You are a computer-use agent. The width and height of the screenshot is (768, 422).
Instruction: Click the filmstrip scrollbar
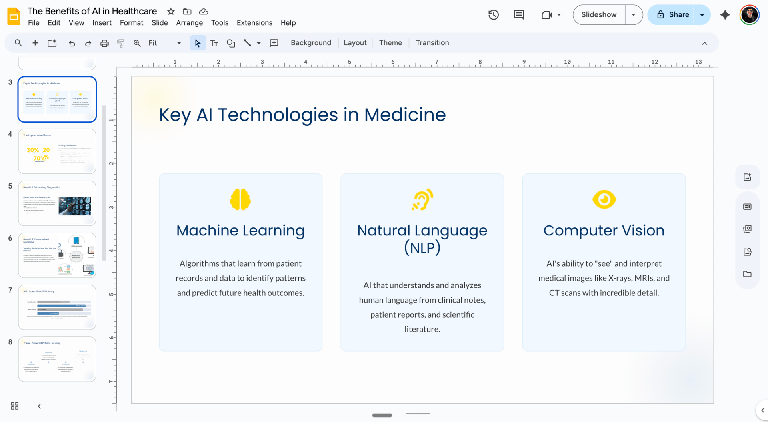tap(104, 183)
